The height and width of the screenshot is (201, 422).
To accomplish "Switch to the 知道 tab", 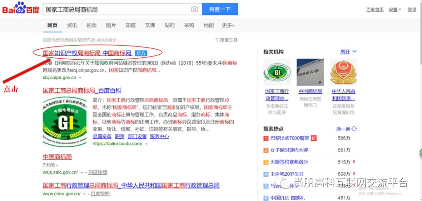I will [x=131, y=25].
